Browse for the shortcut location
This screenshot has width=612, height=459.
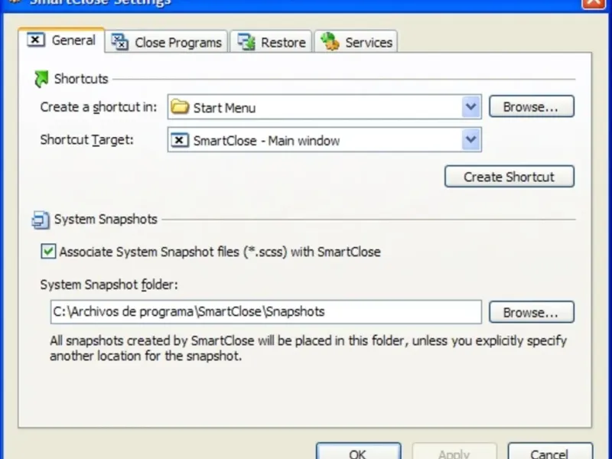click(531, 106)
